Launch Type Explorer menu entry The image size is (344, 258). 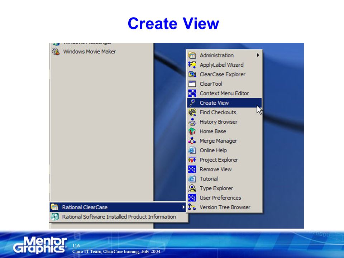pos(224,188)
